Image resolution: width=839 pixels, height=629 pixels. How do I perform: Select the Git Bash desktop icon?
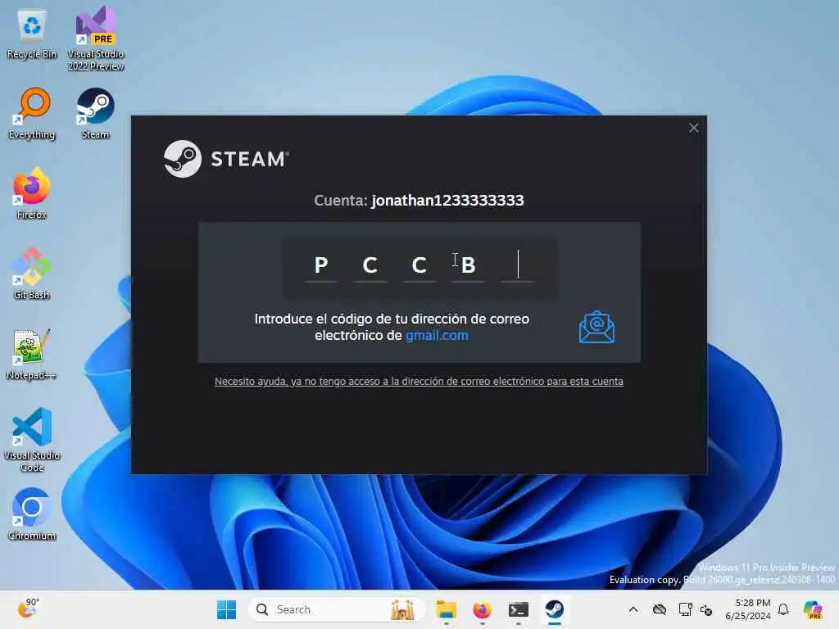pos(32,274)
